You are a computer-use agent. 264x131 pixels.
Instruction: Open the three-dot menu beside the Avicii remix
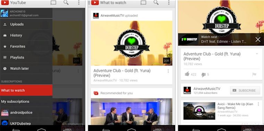(258, 104)
